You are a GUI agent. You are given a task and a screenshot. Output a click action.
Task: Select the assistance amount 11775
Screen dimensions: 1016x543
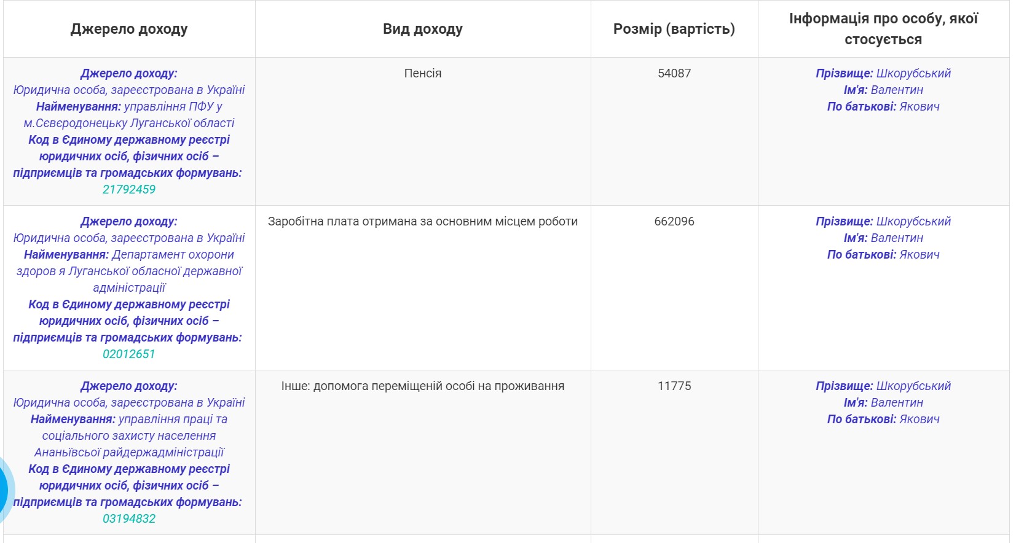click(x=674, y=386)
